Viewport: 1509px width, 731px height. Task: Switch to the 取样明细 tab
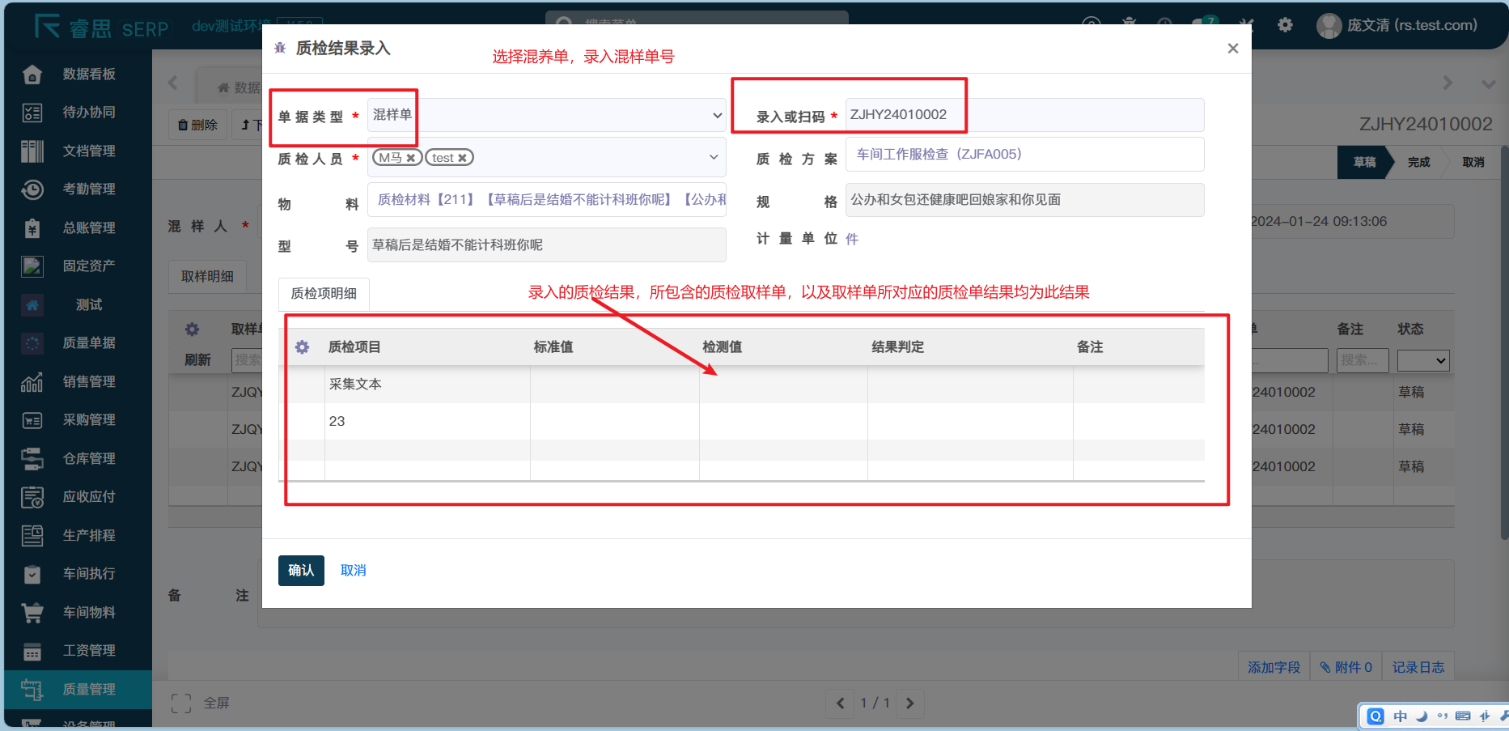(x=207, y=276)
